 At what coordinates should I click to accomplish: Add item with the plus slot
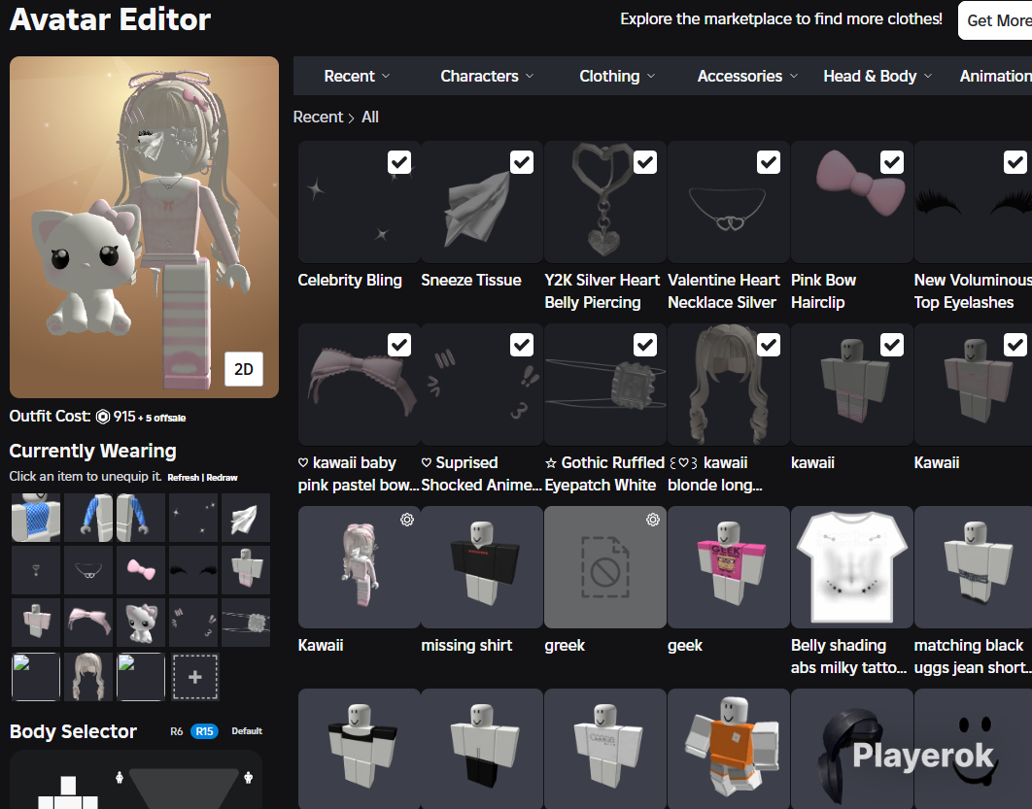click(194, 677)
